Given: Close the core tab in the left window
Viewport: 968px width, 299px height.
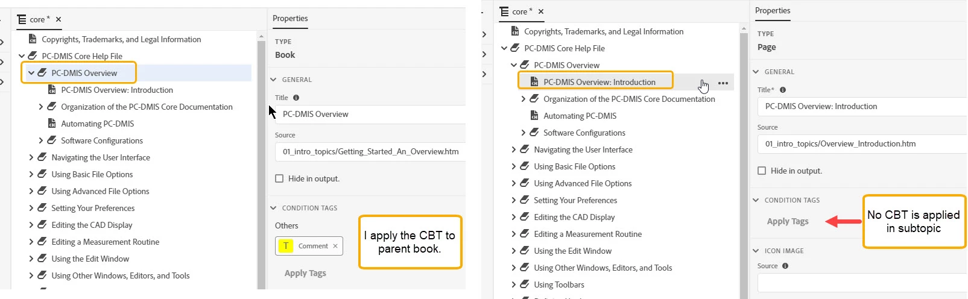Looking at the screenshot, I should tap(59, 19).
